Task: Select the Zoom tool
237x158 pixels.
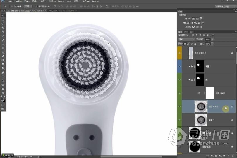Action: (3, 93)
